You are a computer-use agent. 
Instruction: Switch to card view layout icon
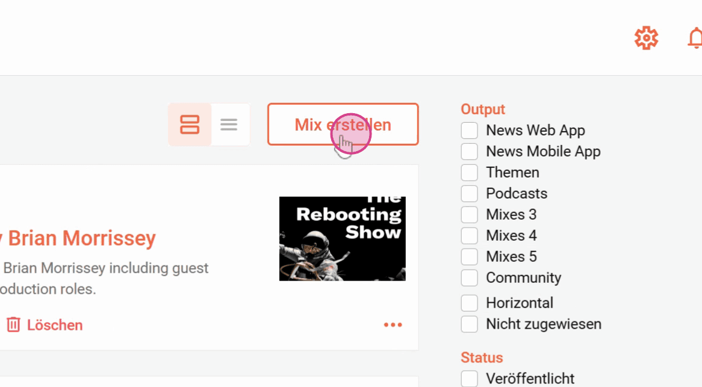(x=190, y=125)
